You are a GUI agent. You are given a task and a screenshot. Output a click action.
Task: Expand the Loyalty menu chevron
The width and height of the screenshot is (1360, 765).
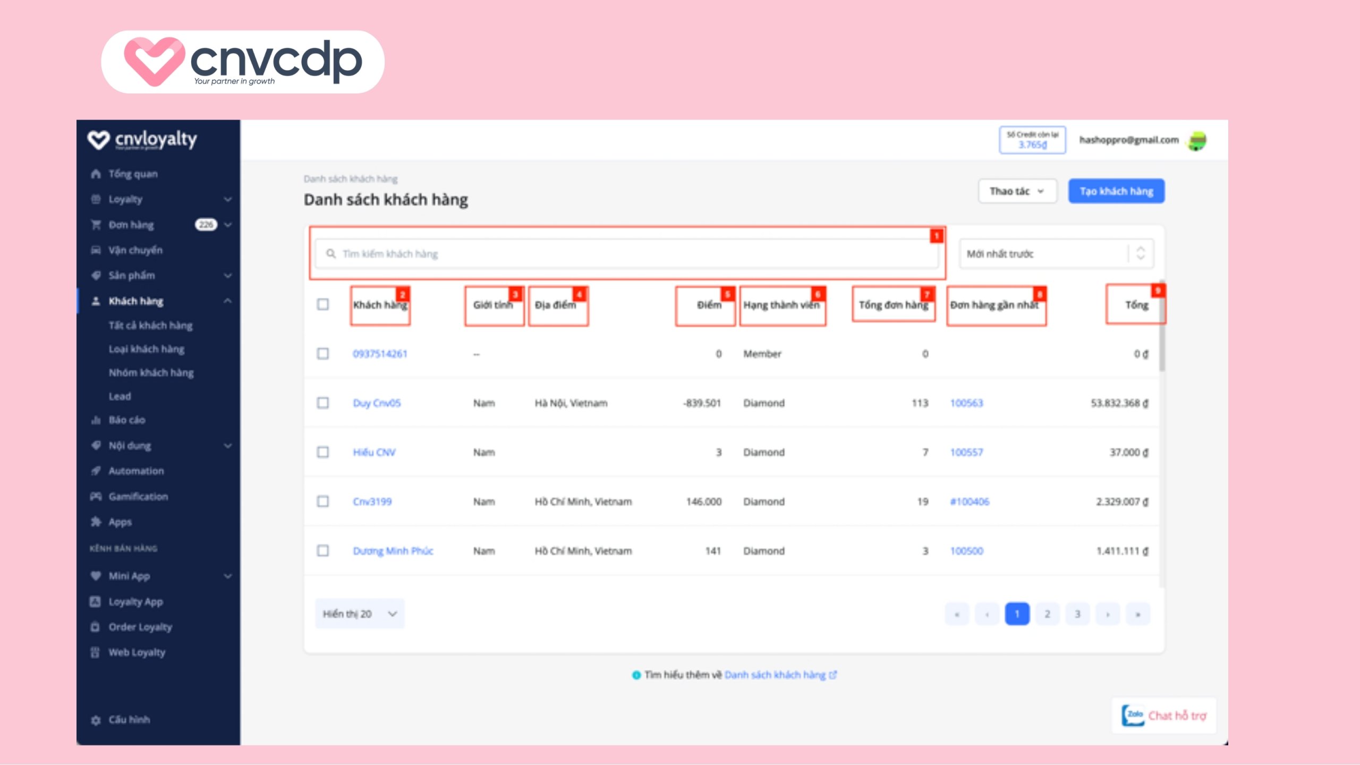[x=228, y=199]
